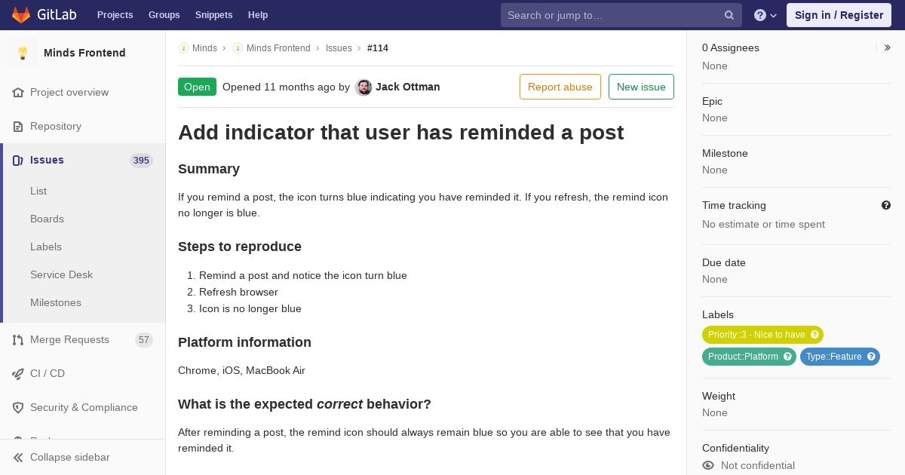Click the Project overview home icon
905x475 pixels.
(x=18, y=92)
